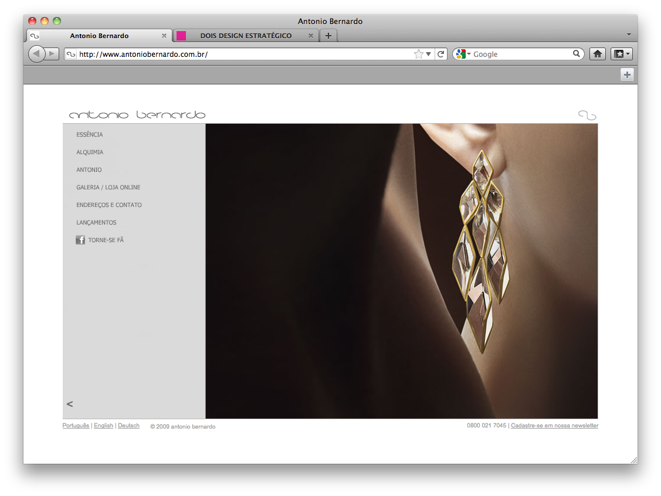Click the browser back arrow button
The image size is (661, 496).
click(36, 54)
